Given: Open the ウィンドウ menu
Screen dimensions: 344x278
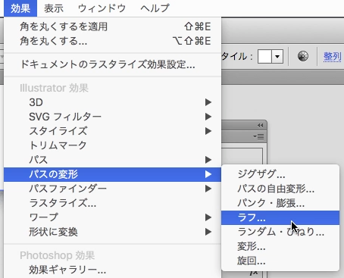Looking at the screenshot, I should pyautogui.click(x=102, y=8).
